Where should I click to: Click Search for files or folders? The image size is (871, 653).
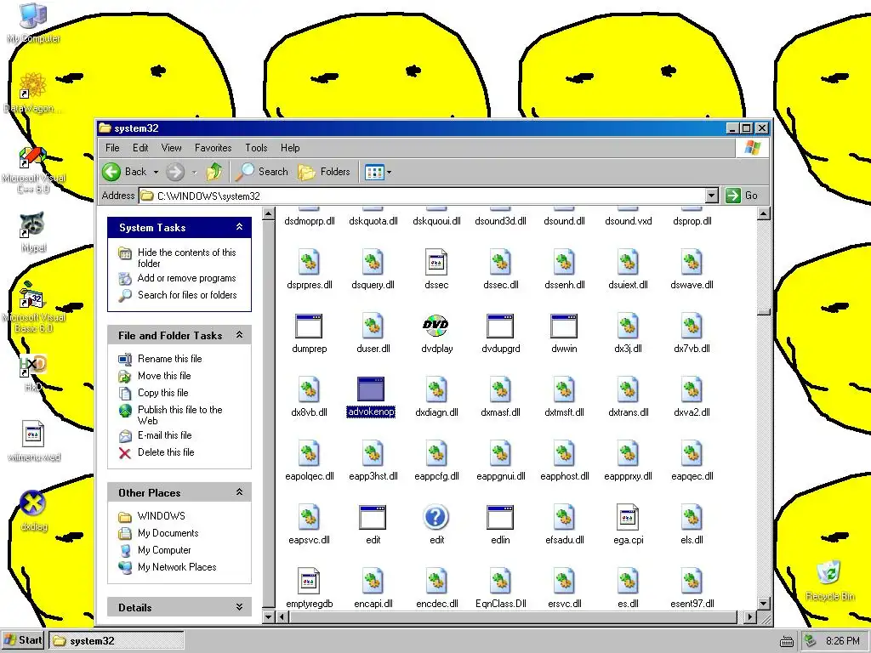point(187,295)
